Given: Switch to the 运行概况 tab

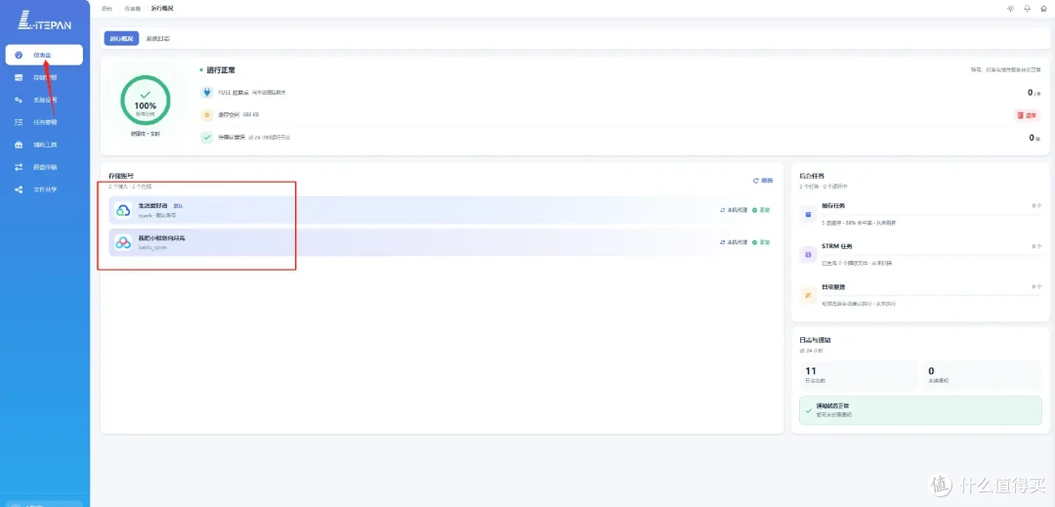Looking at the screenshot, I should (121, 38).
